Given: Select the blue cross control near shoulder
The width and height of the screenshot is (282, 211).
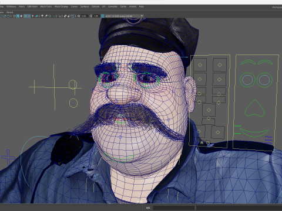Looking at the screenshot, I should coord(8,157).
